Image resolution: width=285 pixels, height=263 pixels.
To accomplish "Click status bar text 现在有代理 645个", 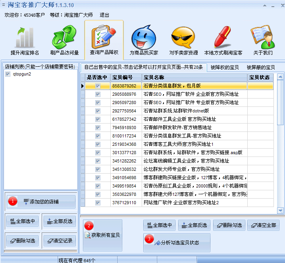I will (77, 260).
